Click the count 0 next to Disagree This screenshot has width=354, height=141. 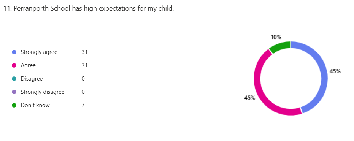click(x=83, y=79)
